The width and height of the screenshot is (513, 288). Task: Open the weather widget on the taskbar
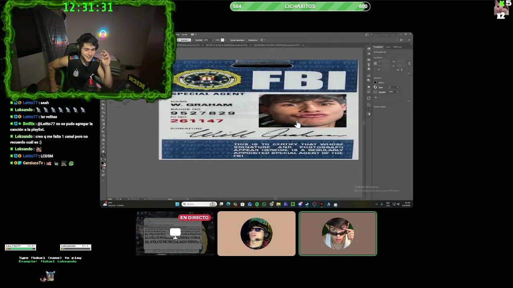tap(114, 204)
